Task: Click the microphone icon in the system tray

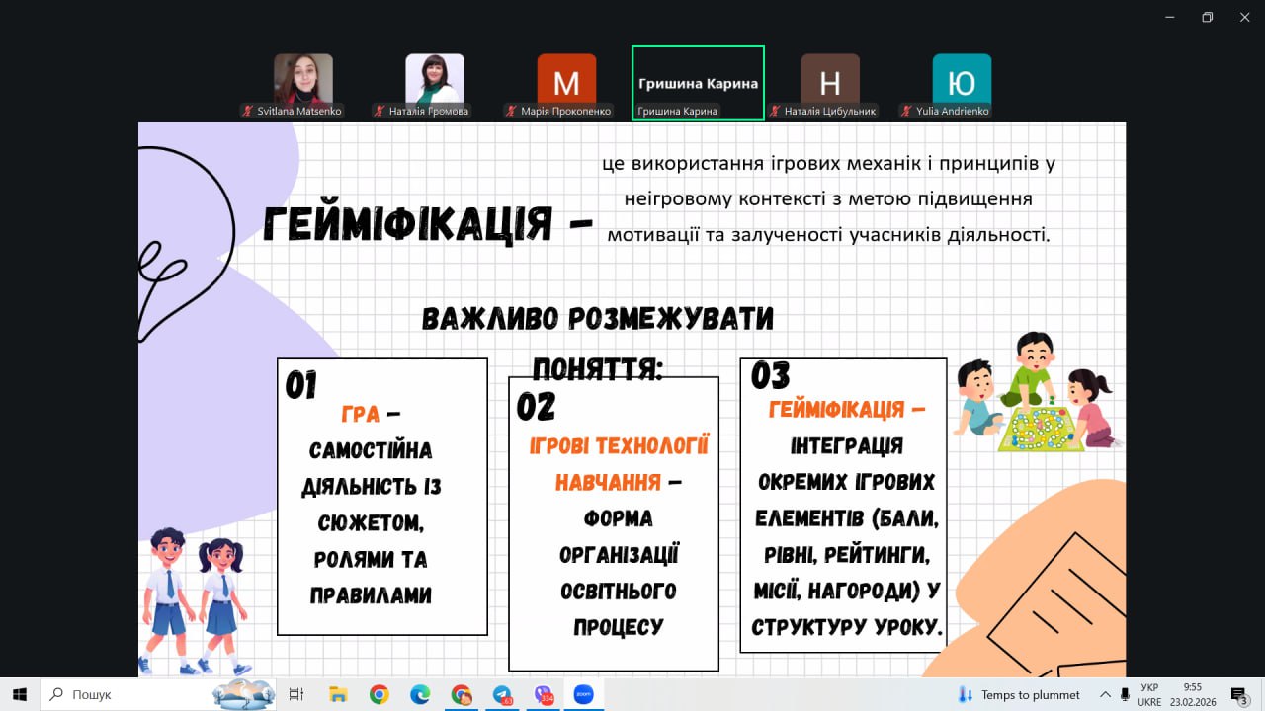Action: [1125, 694]
